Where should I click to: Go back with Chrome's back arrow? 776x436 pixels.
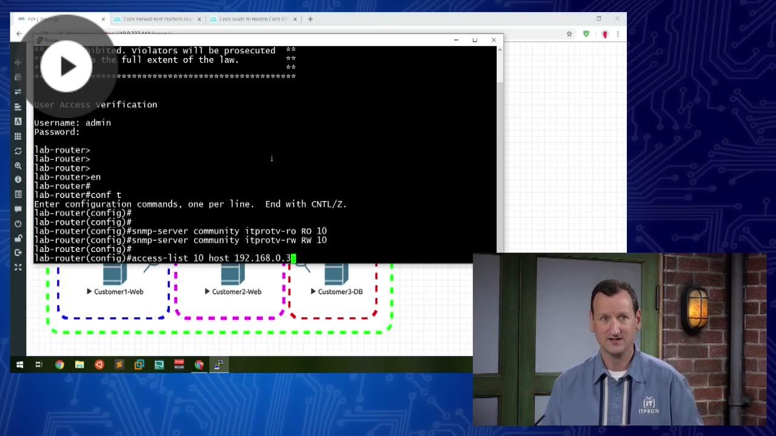(x=19, y=34)
